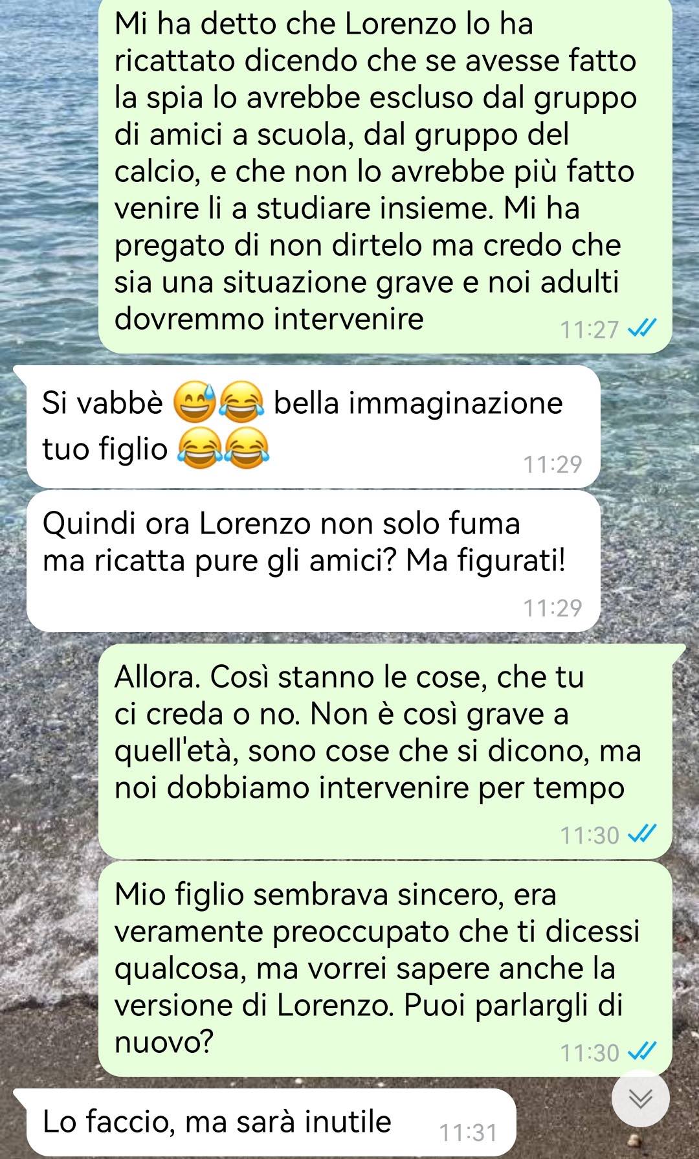The width and height of the screenshot is (699, 1159).
Task: Tap the sweat-smile emoji after 'Si vabbè'
Action: (194, 402)
